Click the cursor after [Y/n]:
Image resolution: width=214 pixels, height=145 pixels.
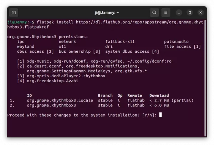[x=160, y=115]
